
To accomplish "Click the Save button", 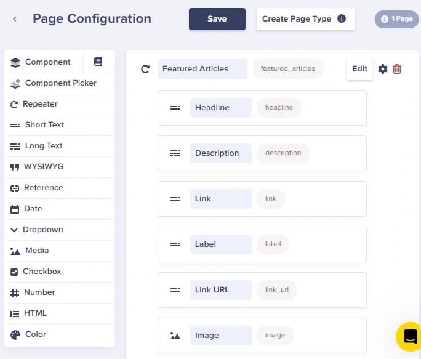I will coord(217,19).
